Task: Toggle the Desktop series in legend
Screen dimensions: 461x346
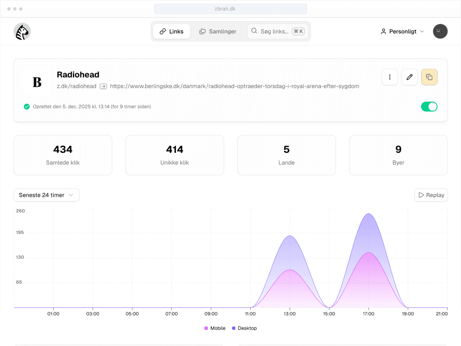Action: (x=244, y=328)
